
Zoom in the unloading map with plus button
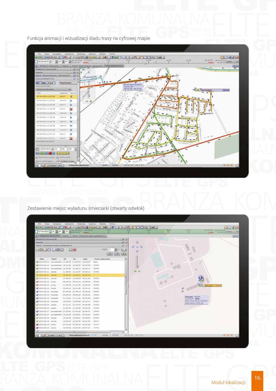tap(139, 271)
